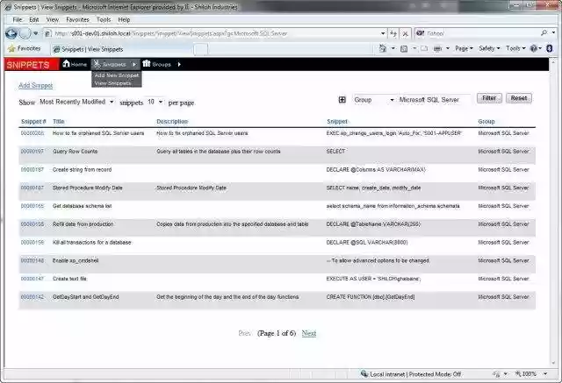562x383 pixels.
Task: Open the 'Most Recently Modified' sort dropdown
Action: [x=76, y=103]
